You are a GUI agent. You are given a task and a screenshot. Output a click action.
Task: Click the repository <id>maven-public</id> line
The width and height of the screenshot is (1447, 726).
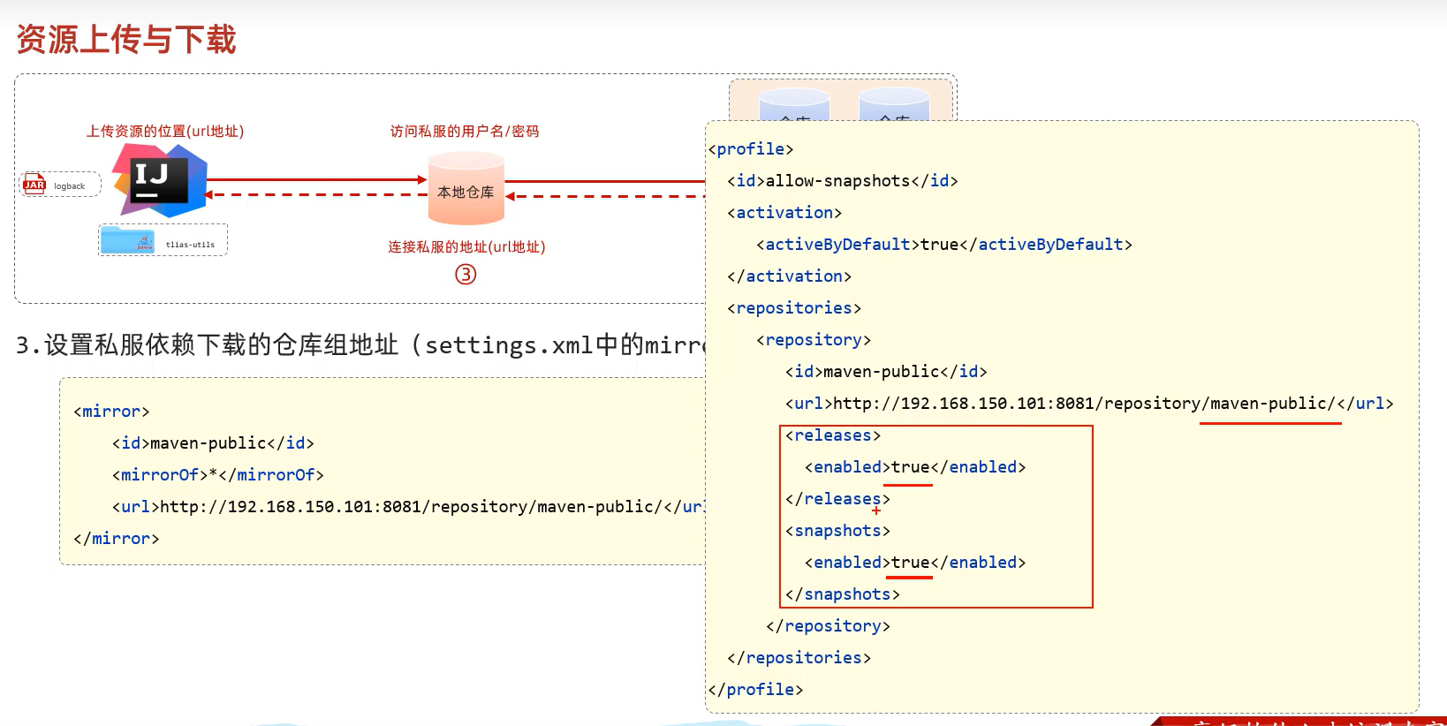click(x=886, y=372)
